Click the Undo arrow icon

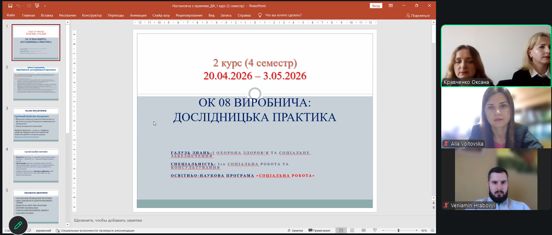pyautogui.click(x=18, y=6)
